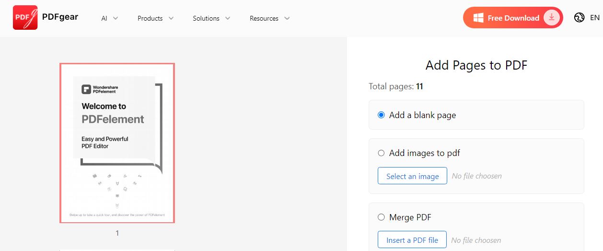Viewport: 603px width, 251px height.
Task: Click the Windows logo in Free Download
Action: click(478, 18)
